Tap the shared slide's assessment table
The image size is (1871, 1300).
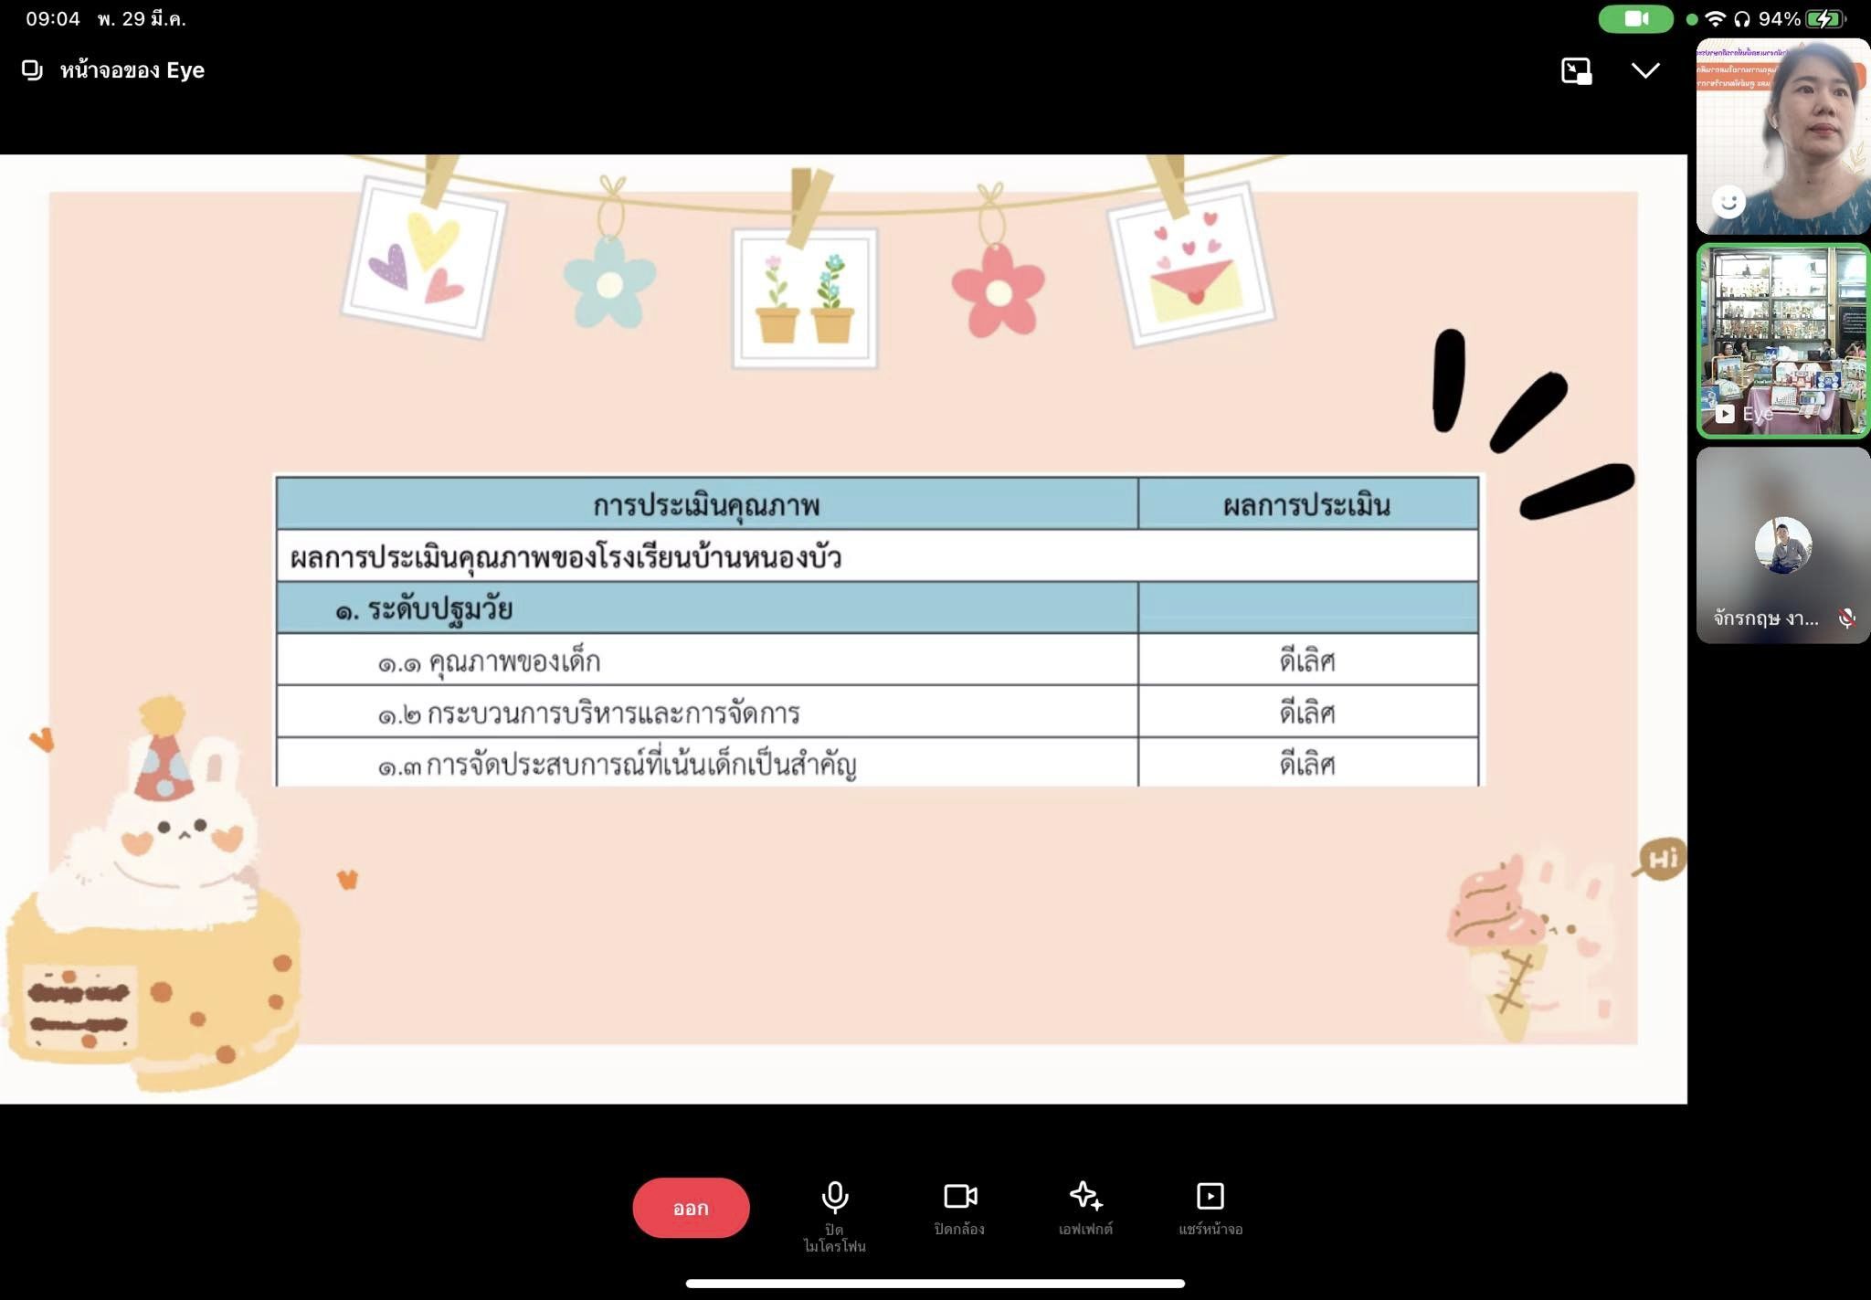tap(877, 630)
